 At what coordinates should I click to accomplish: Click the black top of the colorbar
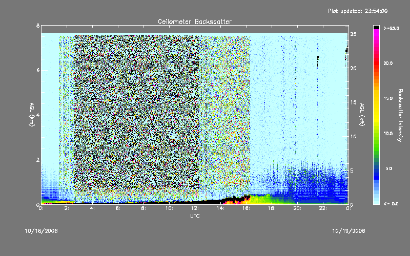(x=376, y=27)
